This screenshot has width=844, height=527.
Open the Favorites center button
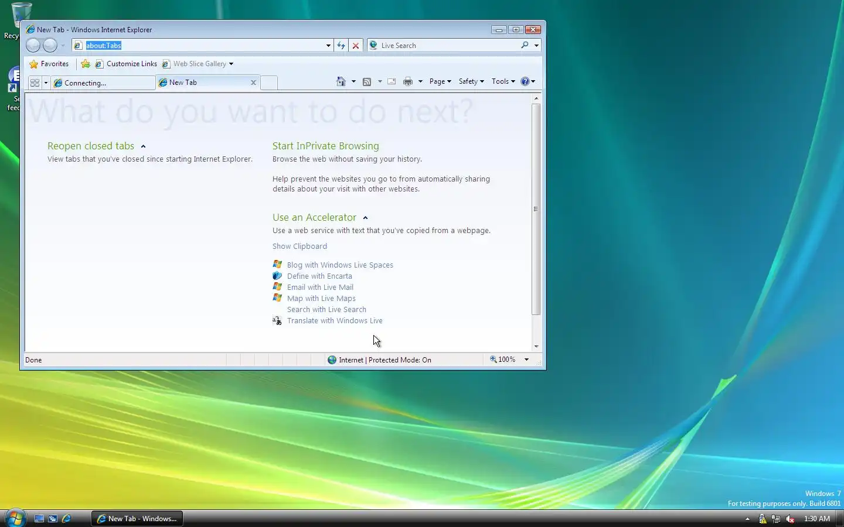[49, 64]
